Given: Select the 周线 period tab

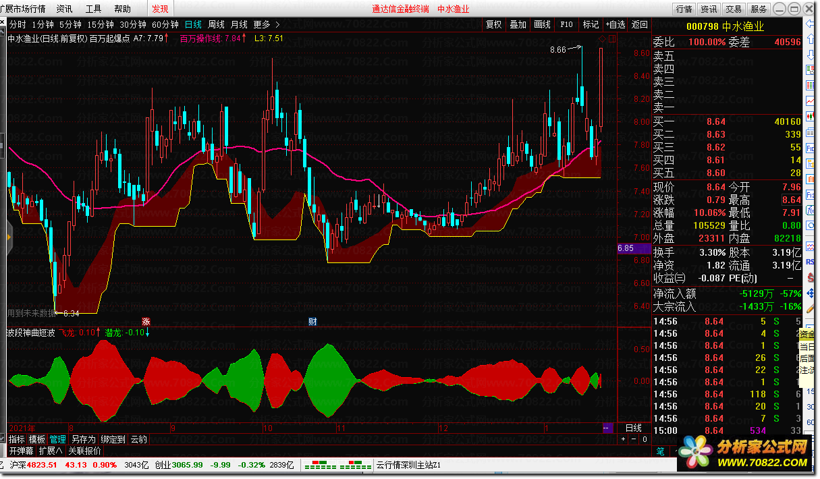Looking at the screenshot, I should click(216, 24).
